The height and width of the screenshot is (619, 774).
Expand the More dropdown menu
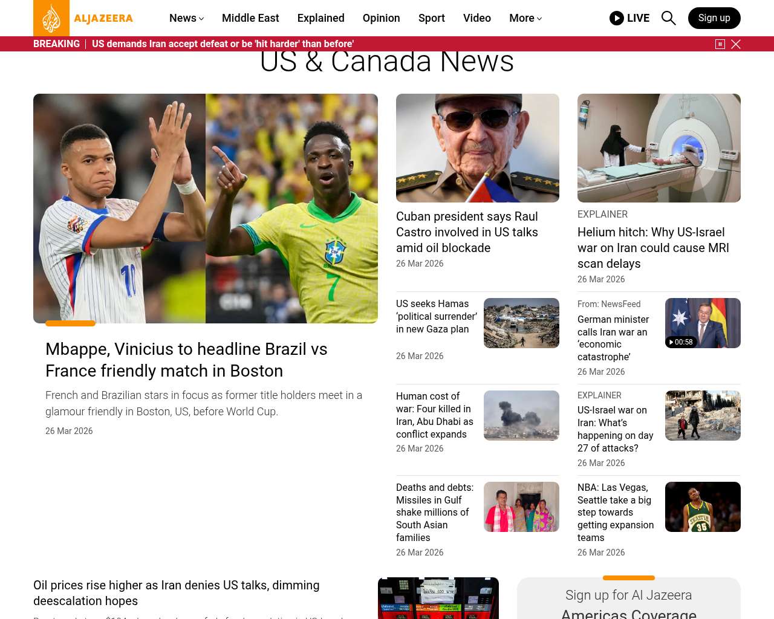525,18
